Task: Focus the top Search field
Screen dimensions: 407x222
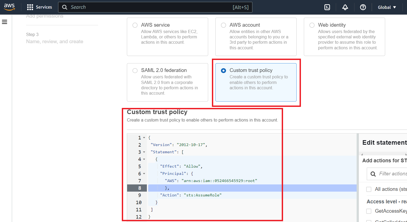Action: 155,7
